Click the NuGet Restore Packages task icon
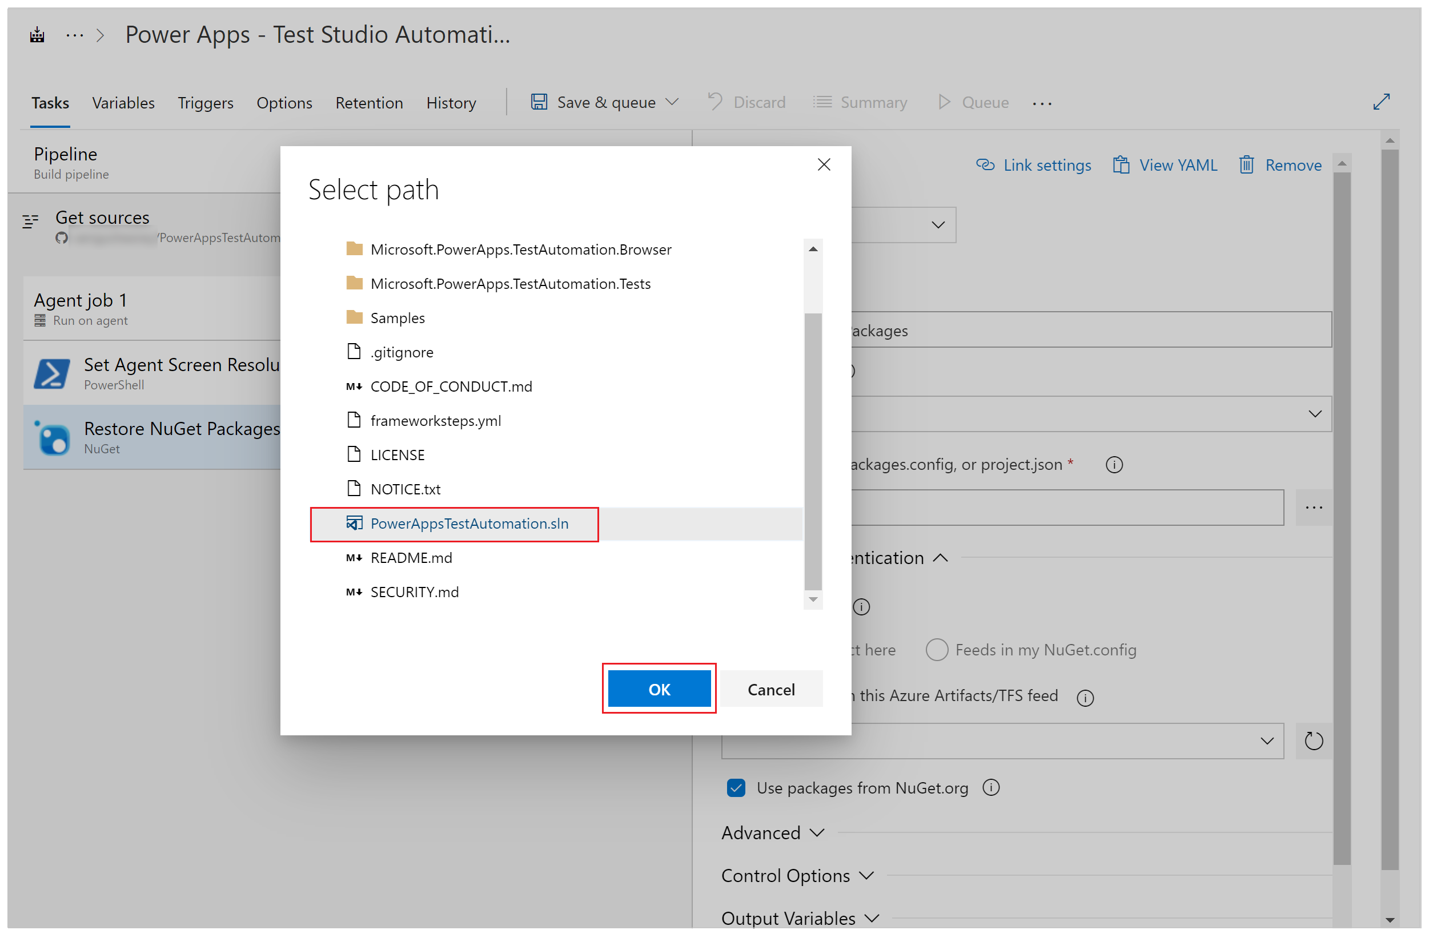Image resolution: width=1433 pixels, height=938 pixels. point(54,434)
